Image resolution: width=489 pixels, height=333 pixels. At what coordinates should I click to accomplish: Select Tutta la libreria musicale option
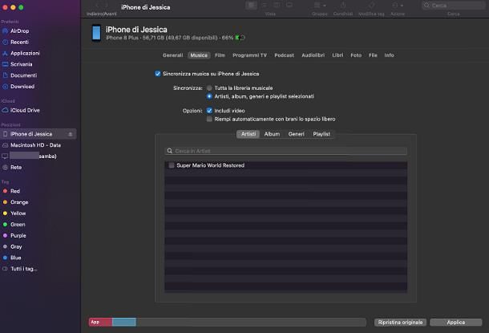click(x=209, y=88)
